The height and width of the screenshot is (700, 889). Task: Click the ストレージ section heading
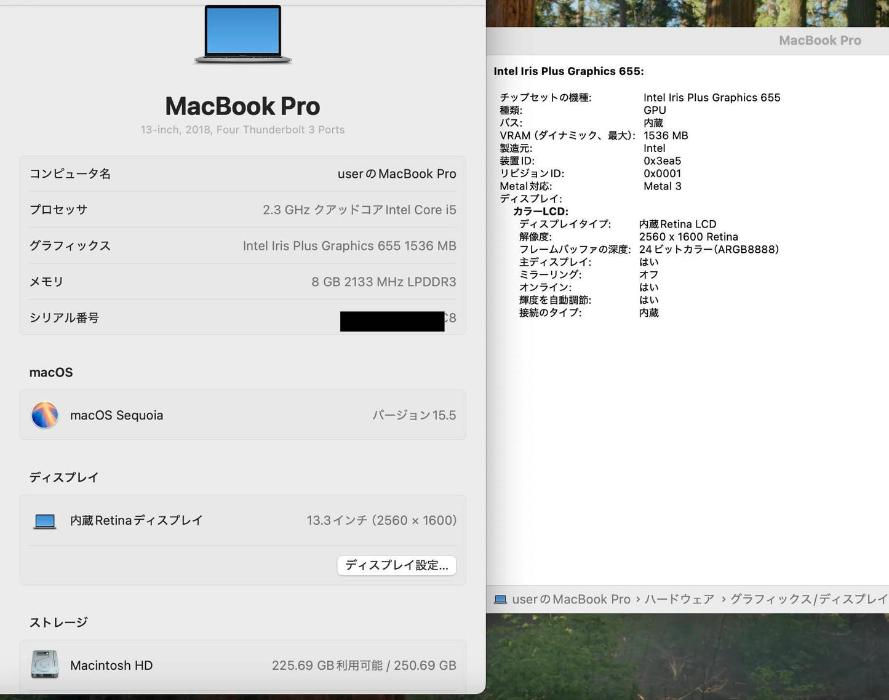coord(58,622)
